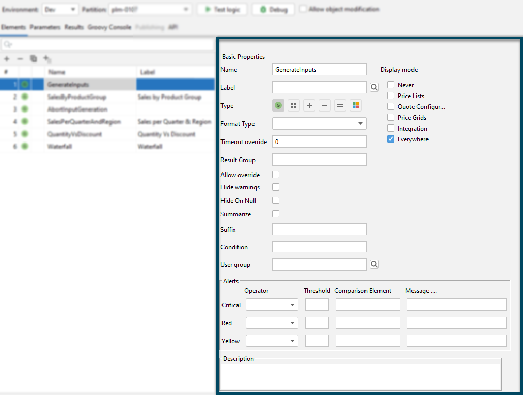523x395 pixels.
Task: Pick the minus sign element type
Action: click(x=325, y=105)
